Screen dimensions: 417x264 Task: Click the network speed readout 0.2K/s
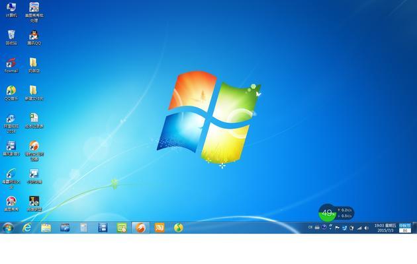[x=345, y=210]
